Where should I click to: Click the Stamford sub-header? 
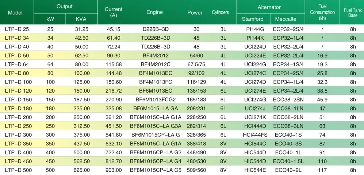[x=253, y=19]
